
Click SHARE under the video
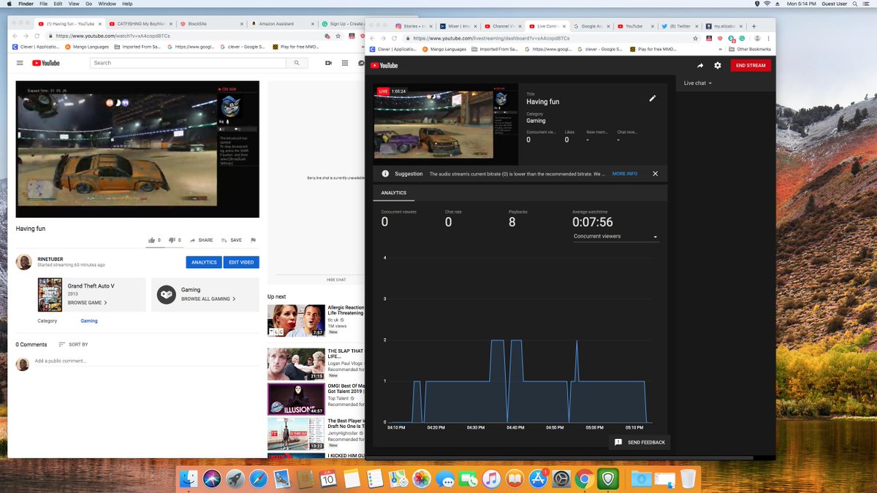pos(201,240)
